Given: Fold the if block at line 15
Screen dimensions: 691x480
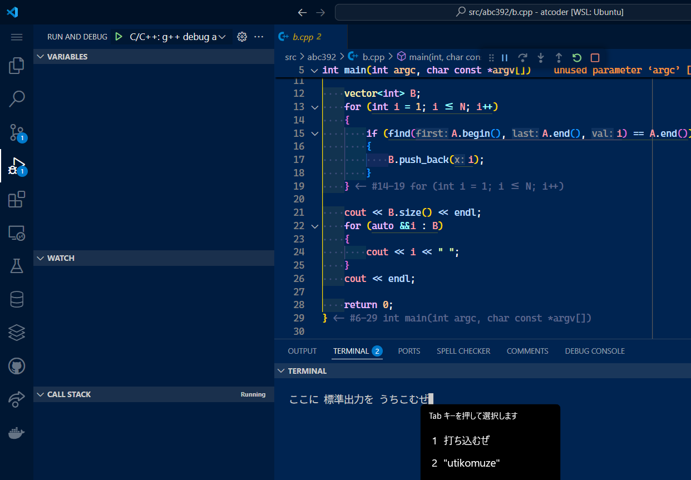Looking at the screenshot, I should [x=314, y=133].
